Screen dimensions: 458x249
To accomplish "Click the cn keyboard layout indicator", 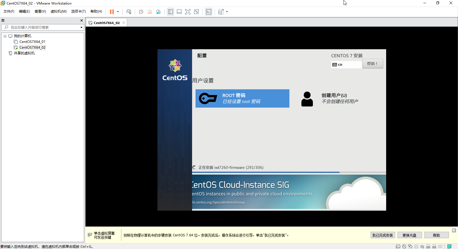I will coord(346,65).
